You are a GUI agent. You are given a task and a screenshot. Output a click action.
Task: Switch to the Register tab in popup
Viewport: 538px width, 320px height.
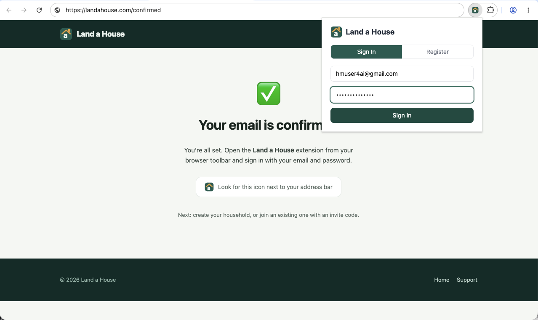437,52
